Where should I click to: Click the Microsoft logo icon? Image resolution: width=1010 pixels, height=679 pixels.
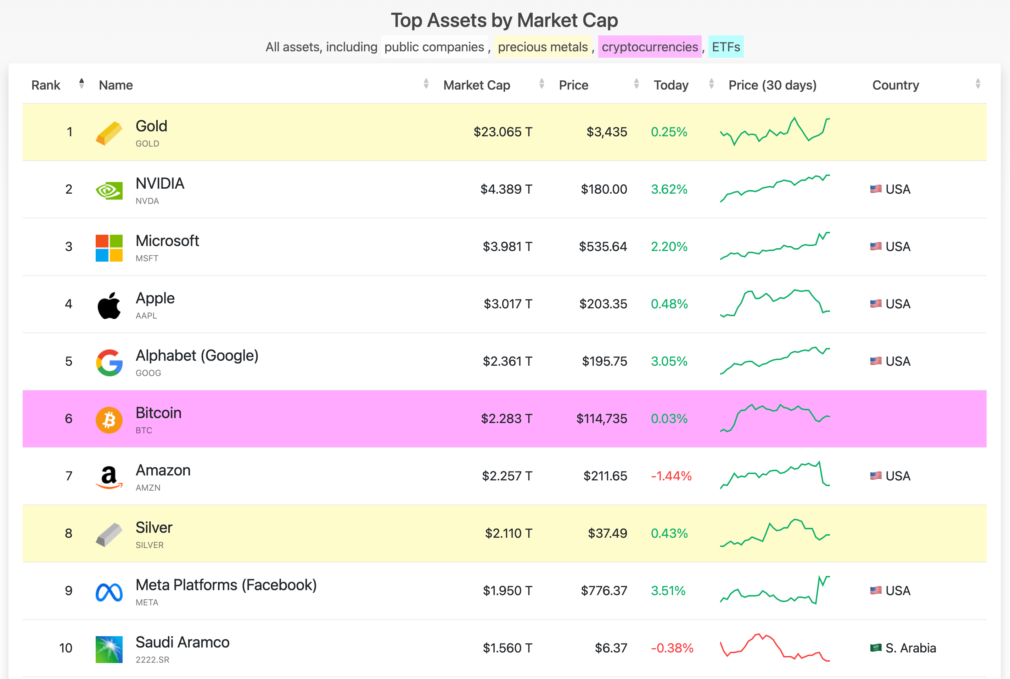(109, 248)
